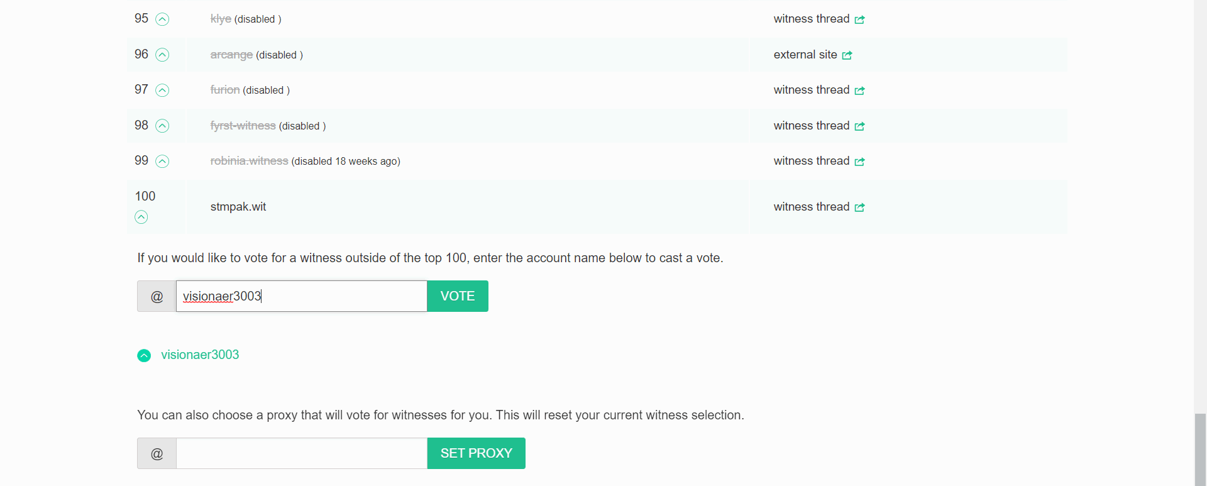Upvote witness arcange at rank 96
The width and height of the screenshot is (1207, 486).
pyautogui.click(x=162, y=55)
